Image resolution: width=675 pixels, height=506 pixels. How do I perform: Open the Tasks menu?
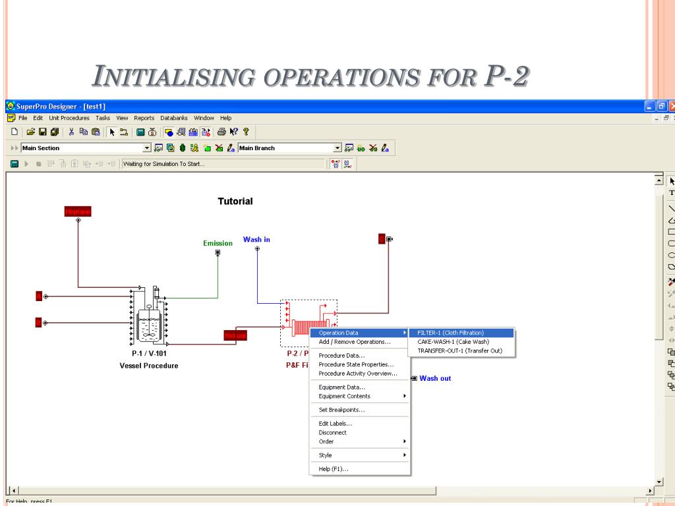pos(102,118)
